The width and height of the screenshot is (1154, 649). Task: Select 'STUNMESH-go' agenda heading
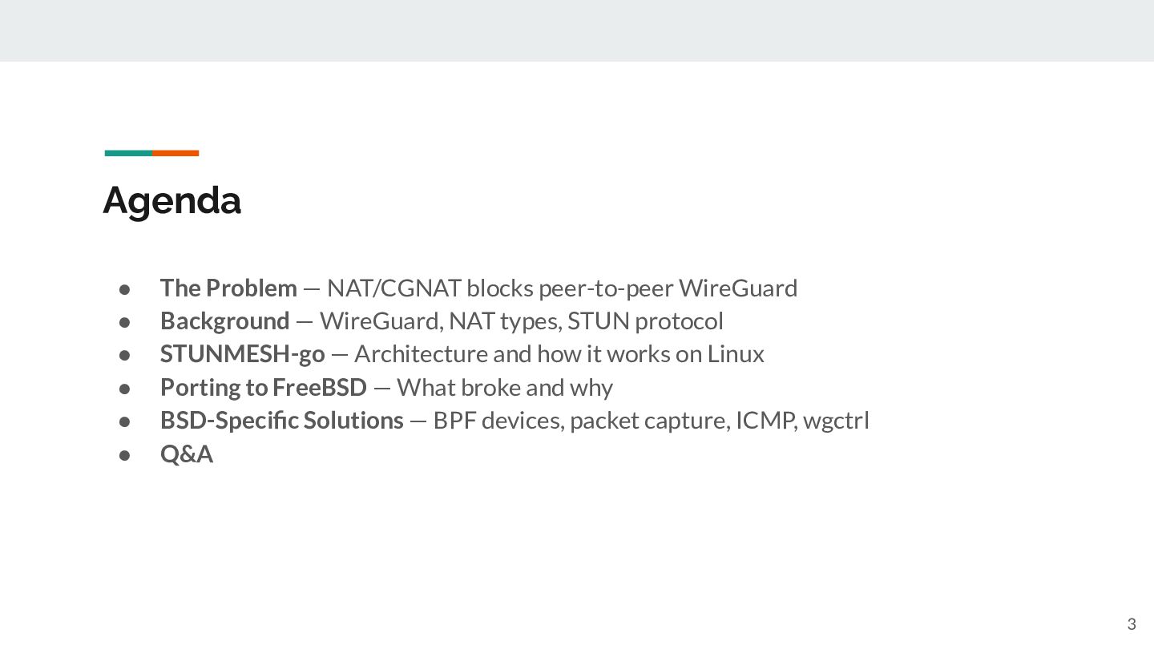243,354
